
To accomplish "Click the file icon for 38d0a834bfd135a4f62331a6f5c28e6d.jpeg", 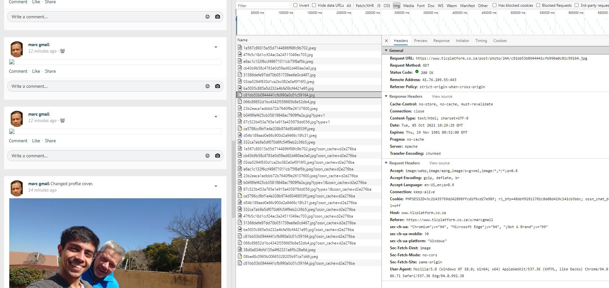I will (x=240, y=250).
